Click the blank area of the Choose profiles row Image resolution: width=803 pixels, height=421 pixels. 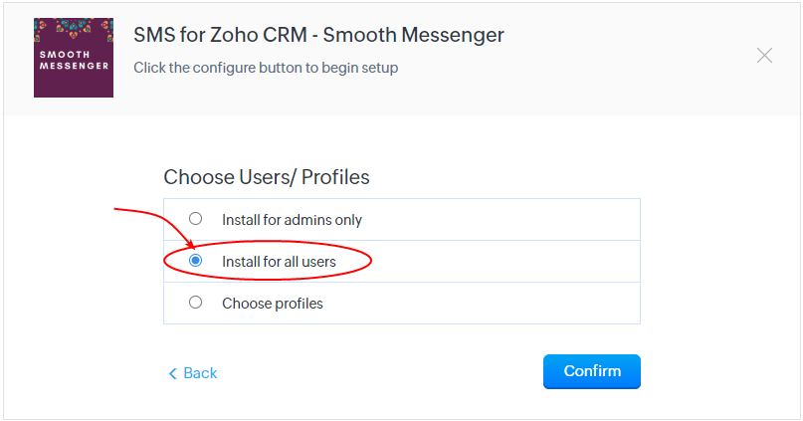tap(482, 304)
